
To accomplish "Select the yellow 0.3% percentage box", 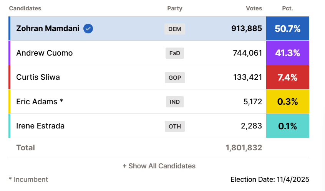I will (287, 102).
